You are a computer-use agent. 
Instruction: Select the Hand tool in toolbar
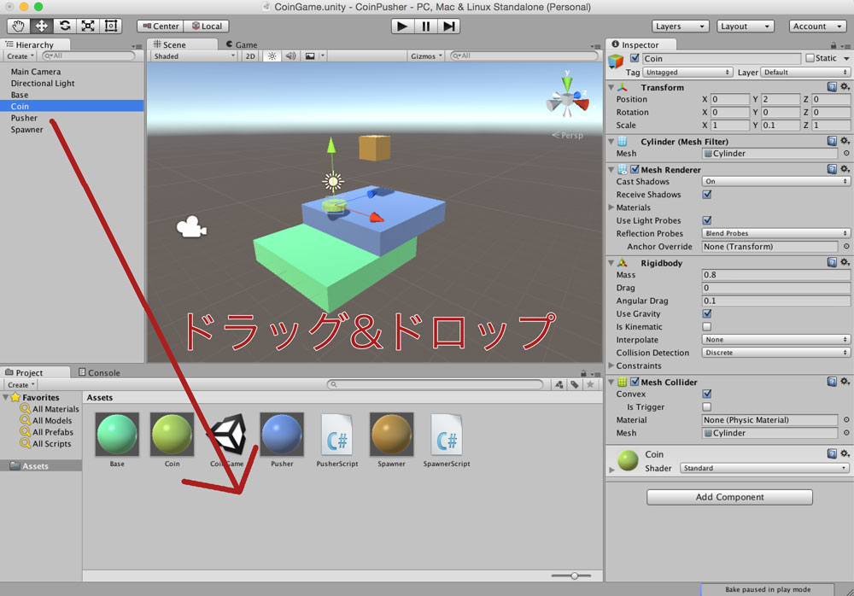19,26
